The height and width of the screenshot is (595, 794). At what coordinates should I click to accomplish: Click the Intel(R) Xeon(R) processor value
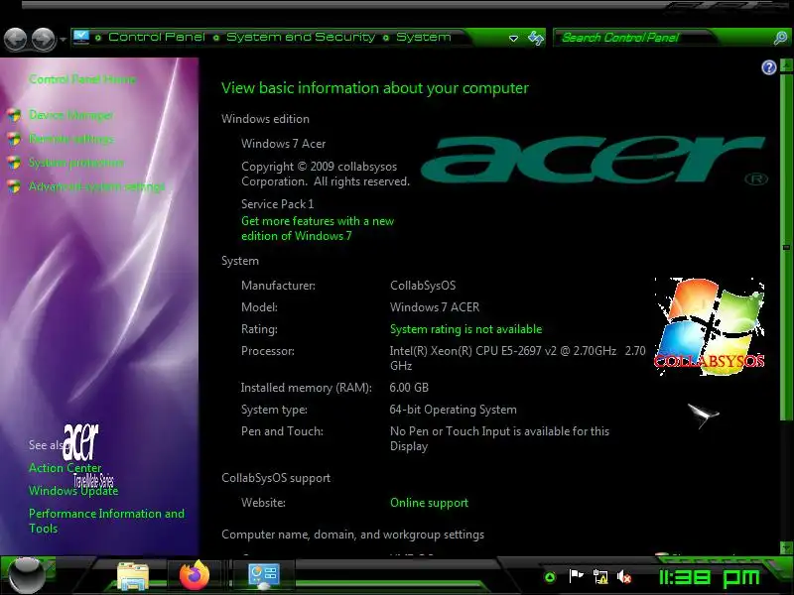coord(517,358)
